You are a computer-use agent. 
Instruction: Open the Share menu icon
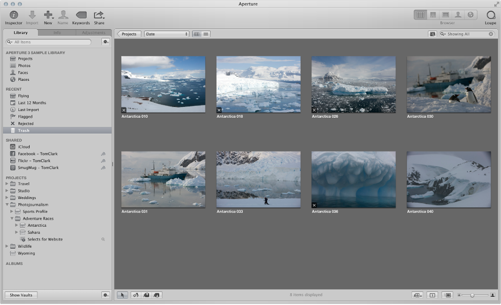(x=99, y=15)
